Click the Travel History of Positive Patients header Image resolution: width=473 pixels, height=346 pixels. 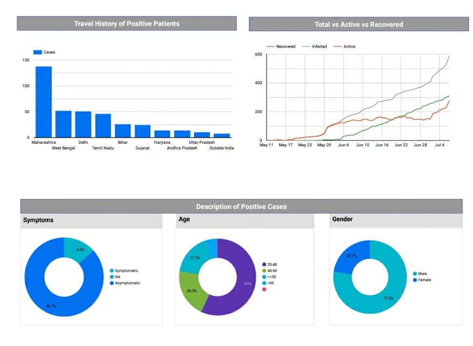coord(127,23)
